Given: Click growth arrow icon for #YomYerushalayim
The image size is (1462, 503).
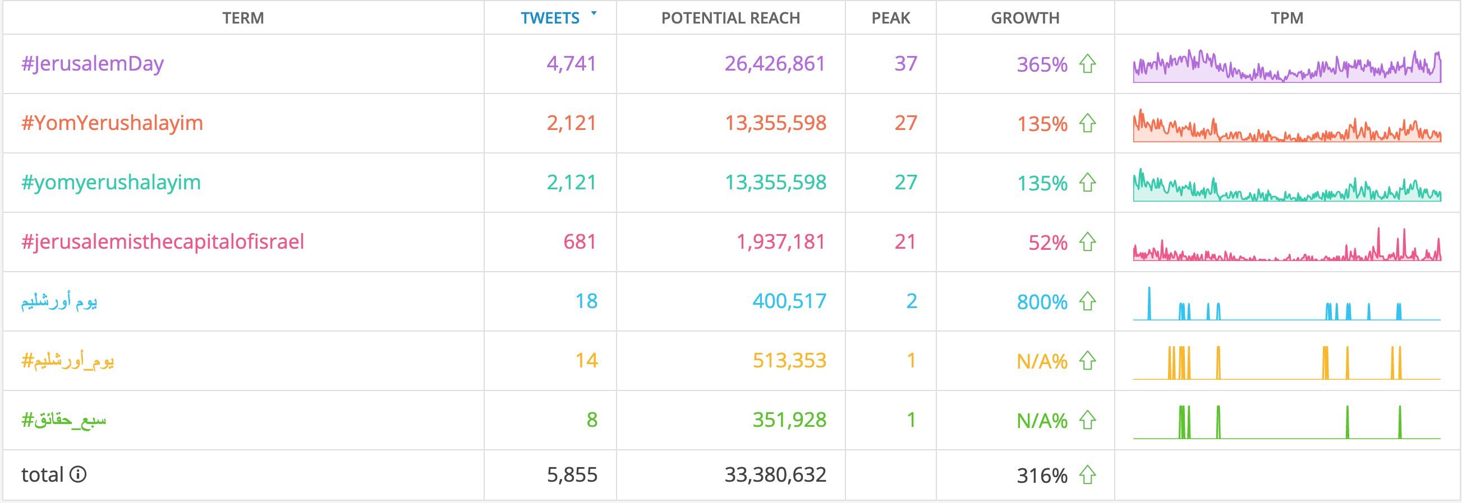Looking at the screenshot, I should point(1087,123).
